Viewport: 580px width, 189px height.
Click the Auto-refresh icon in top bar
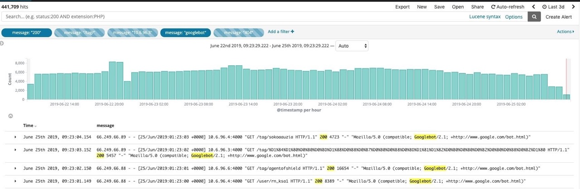493,7
